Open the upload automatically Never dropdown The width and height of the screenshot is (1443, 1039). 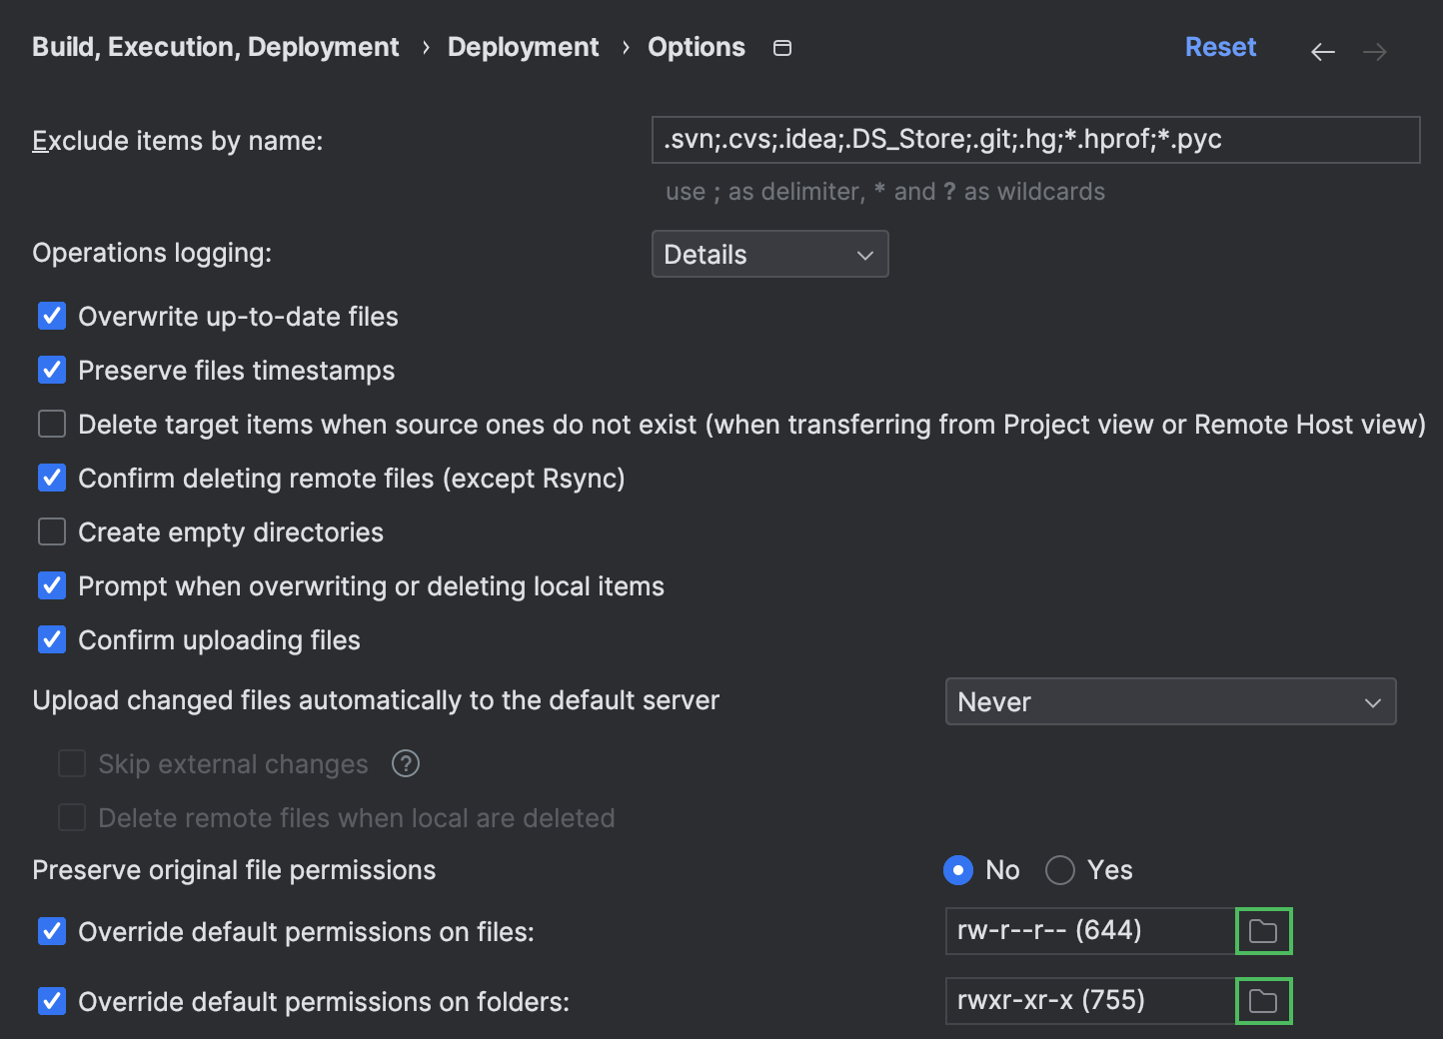coord(1169,701)
